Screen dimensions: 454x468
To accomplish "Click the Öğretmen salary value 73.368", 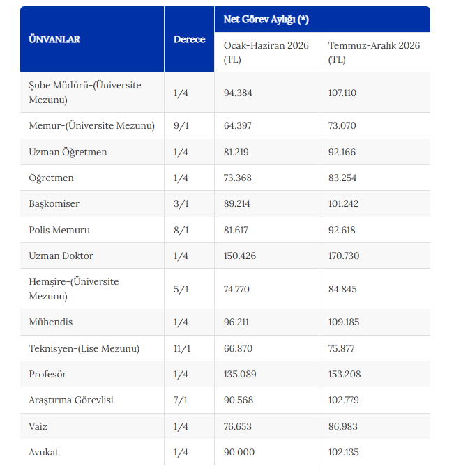I will pyautogui.click(x=238, y=178).
